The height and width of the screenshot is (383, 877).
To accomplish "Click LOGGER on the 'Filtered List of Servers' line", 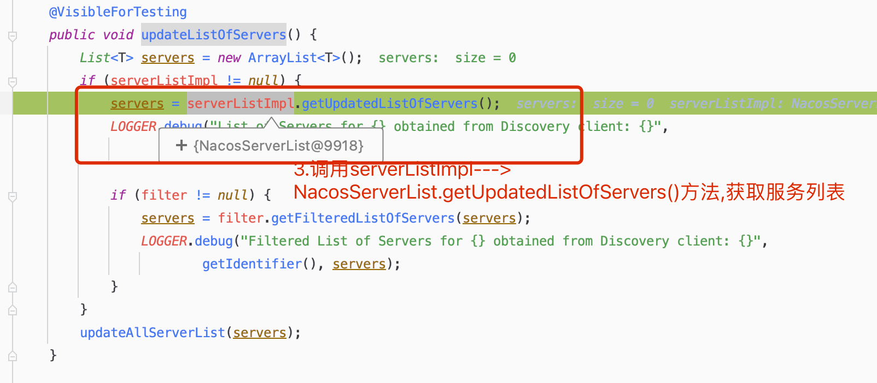I will coord(164,241).
